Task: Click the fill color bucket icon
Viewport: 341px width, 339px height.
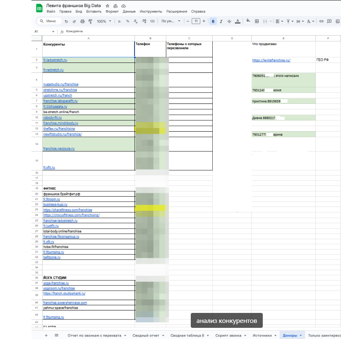Action: click(x=248, y=21)
